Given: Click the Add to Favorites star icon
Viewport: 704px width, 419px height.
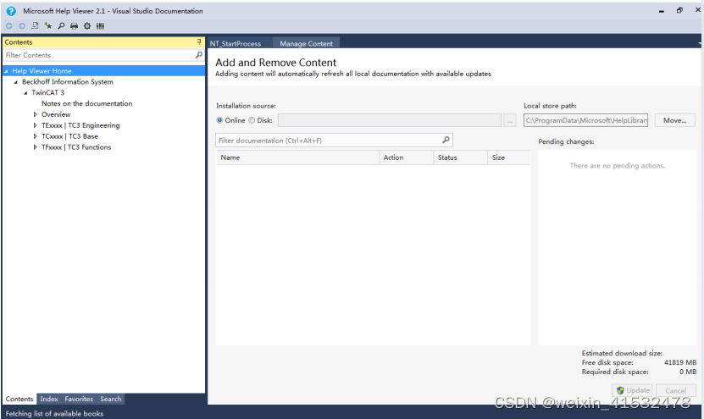Looking at the screenshot, I should pos(48,26).
